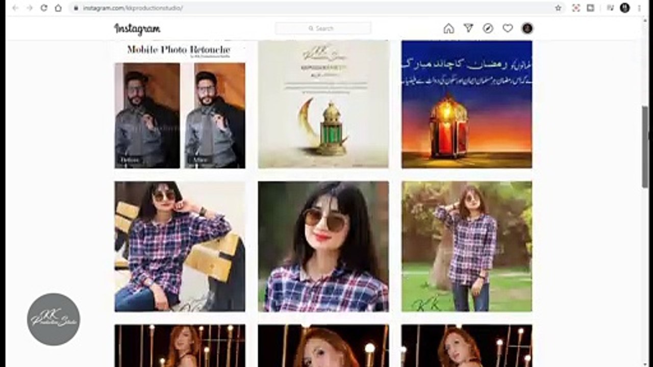Viewport: 653px width, 367px height.
Task: Open the crescent moon and green lantern post
Action: click(x=323, y=104)
